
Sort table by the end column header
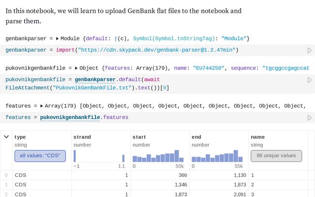(196, 137)
